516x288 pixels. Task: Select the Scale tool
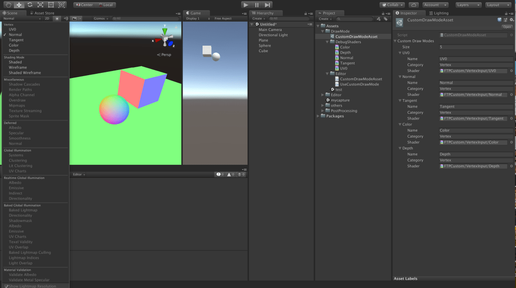coord(40,5)
